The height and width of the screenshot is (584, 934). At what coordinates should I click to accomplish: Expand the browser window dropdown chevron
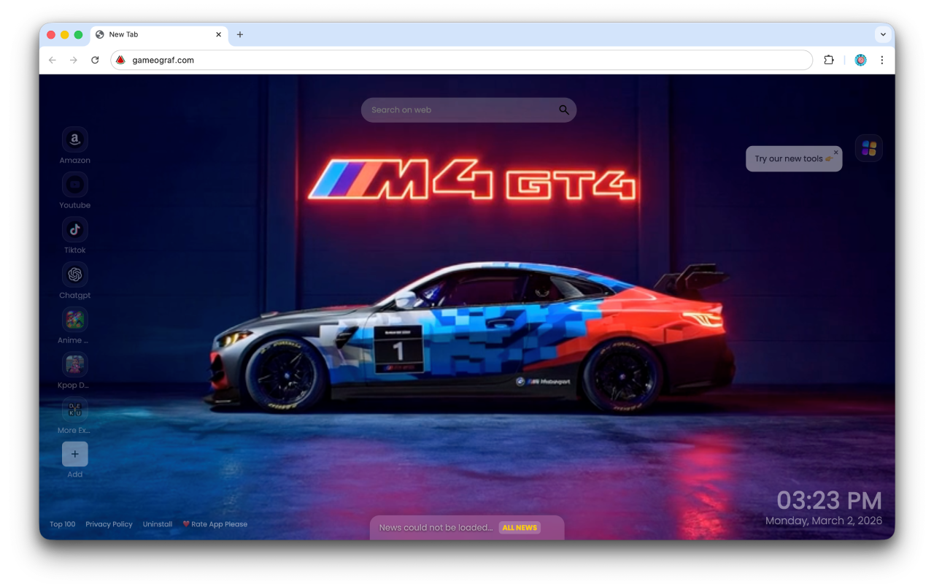(883, 34)
